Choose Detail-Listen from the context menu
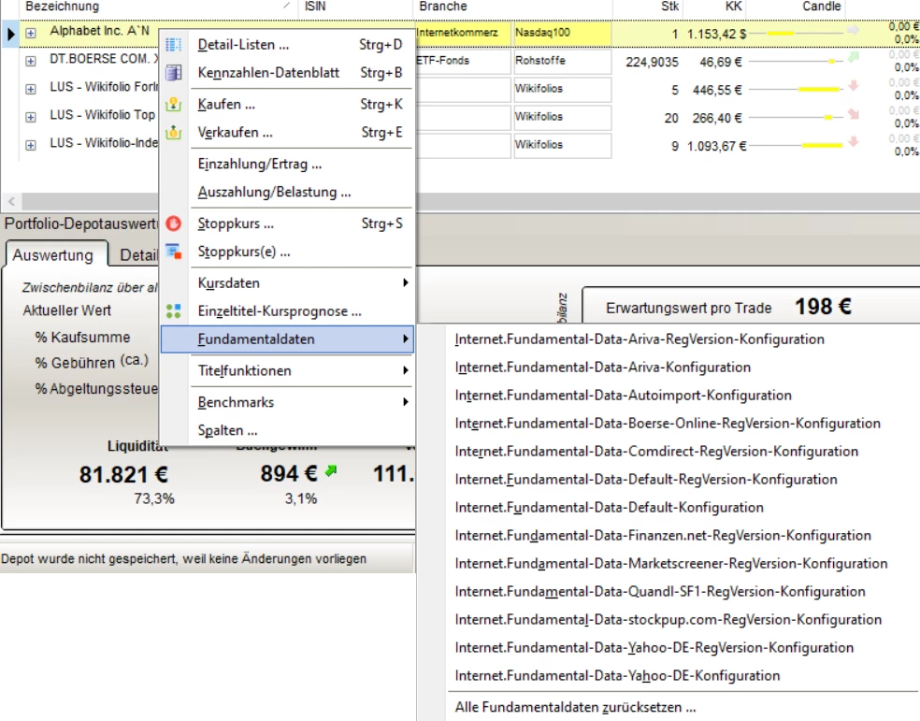This screenshot has height=721, width=920. pyautogui.click(x=287, y=45)
